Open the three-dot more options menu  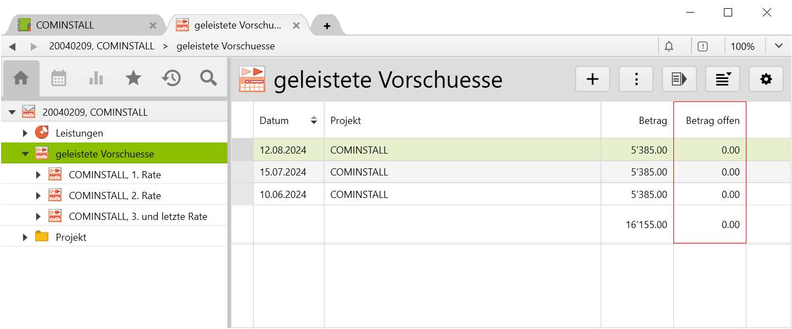click(x=636, y=80)
